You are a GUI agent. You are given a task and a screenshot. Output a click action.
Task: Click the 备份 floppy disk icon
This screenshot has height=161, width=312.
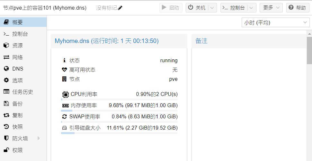[x=6, y=103]
